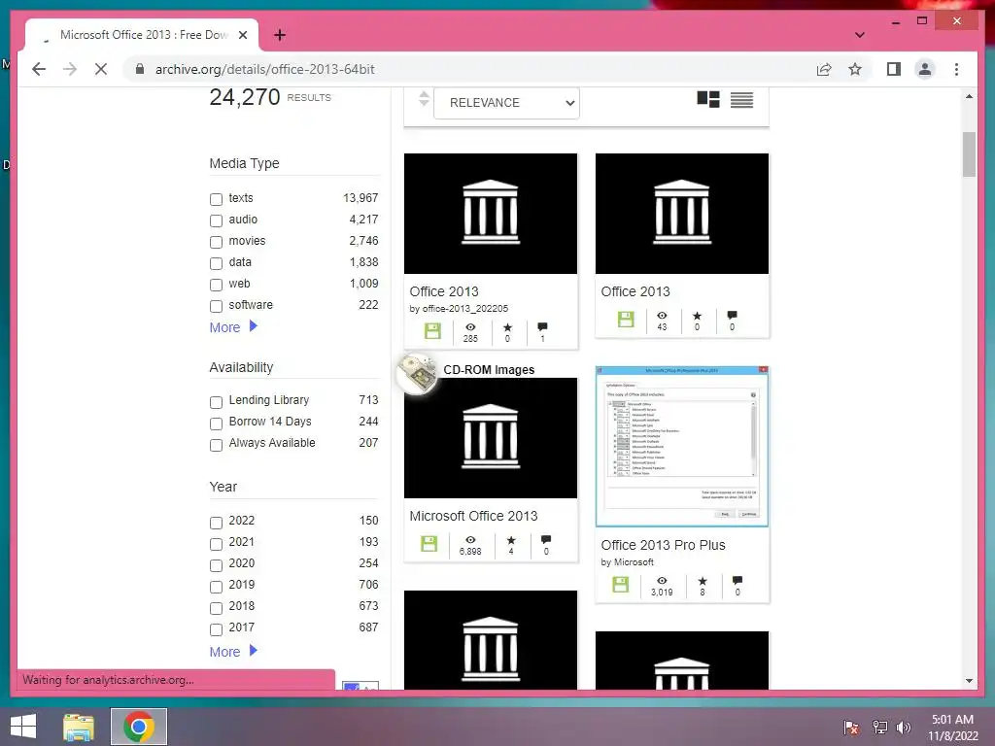Switch to list view layout

coord(741,100)
